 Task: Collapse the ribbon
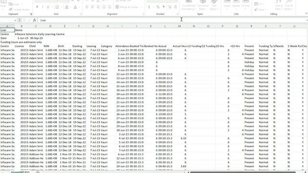click(306, 13)
